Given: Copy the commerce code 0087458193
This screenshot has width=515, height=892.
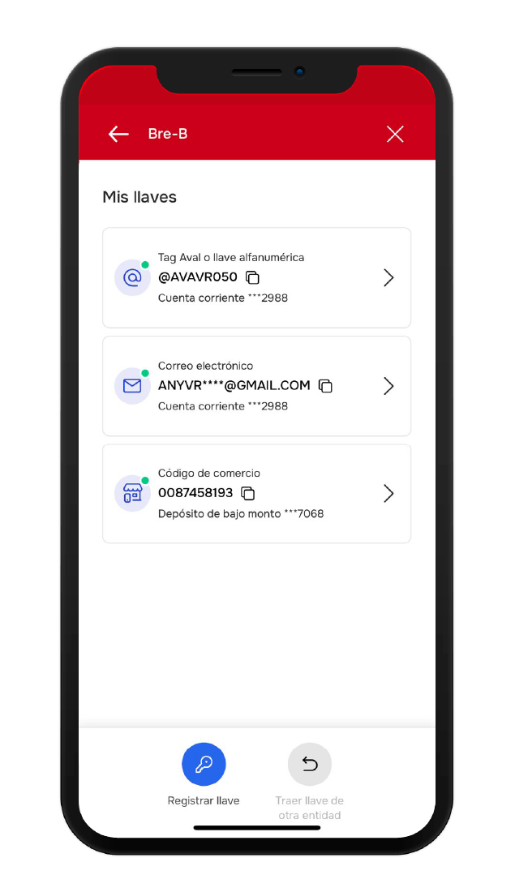Looking at the screenshot, I should point(248,493).
